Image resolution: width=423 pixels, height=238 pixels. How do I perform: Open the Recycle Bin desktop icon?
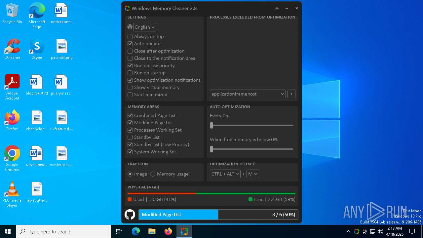pyautogui.click(x=12, y=14)
